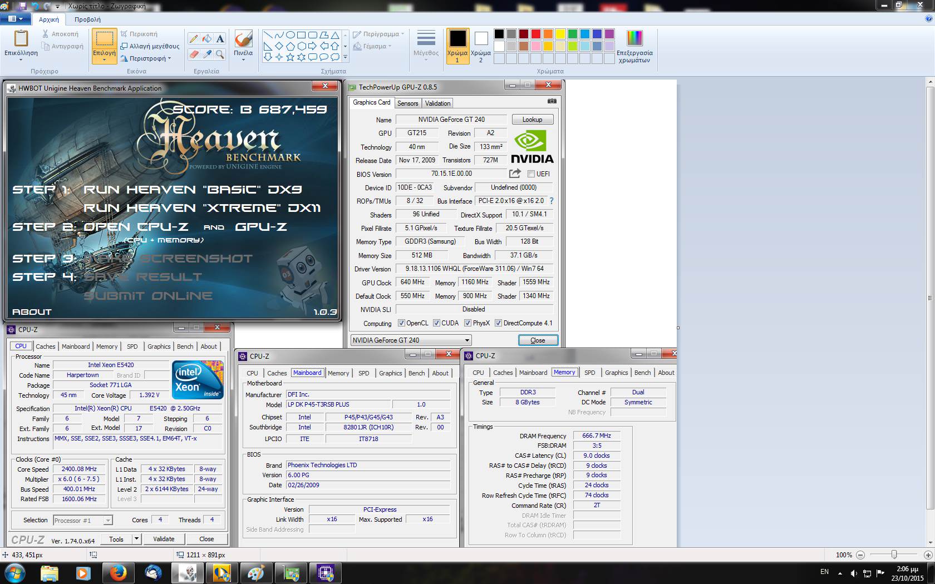Image resolution: width=935 pixels, height=584 pixels.
Task: Open Edit colors (Επεξεργασία χρωμάτων)
Action: (x=634, y=46)
